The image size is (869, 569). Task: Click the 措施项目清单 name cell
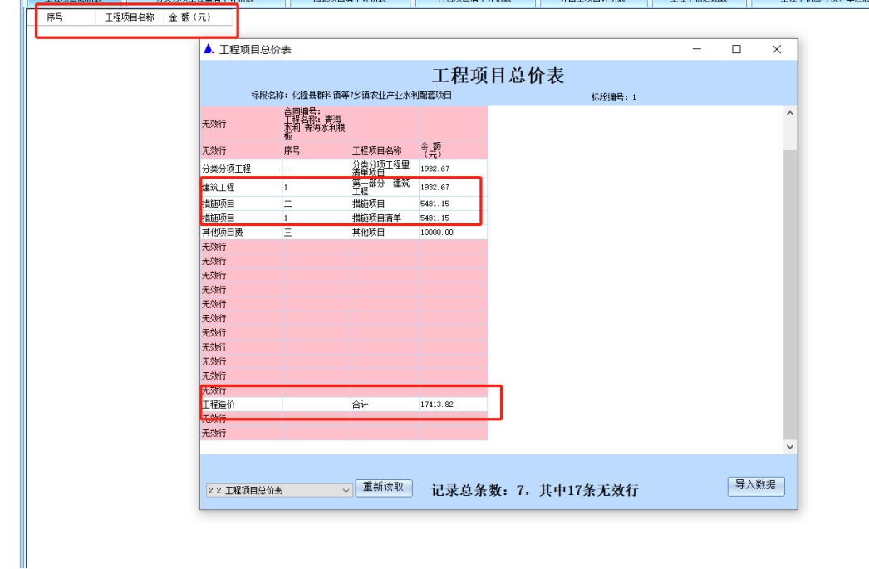coord(385,218)
